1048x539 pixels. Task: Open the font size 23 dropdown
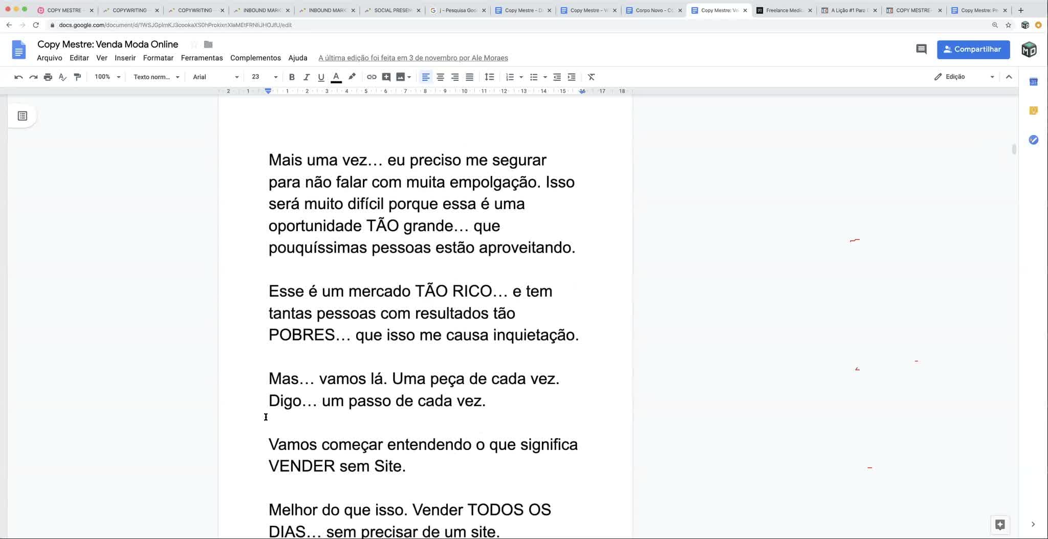265,77
